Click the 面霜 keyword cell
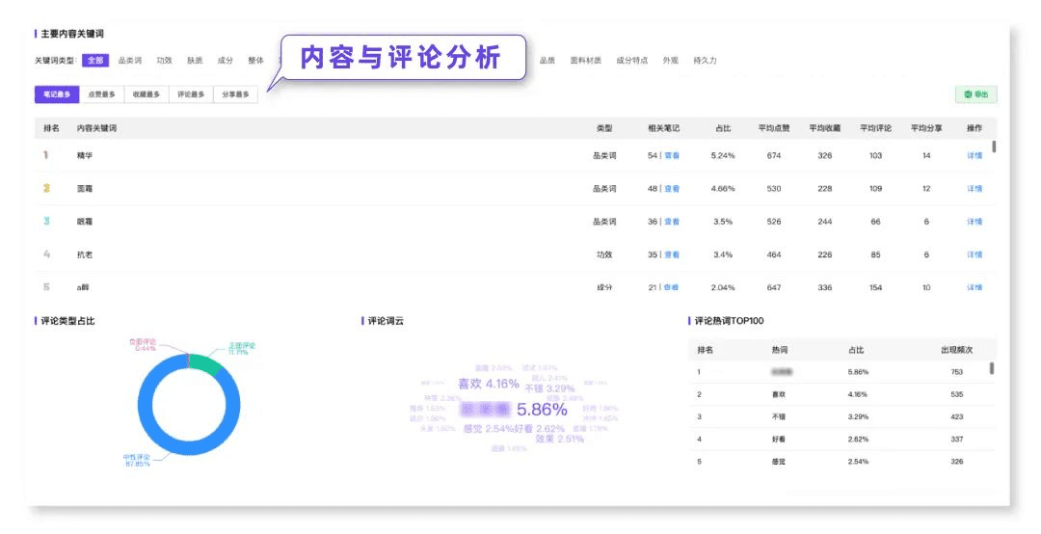This screenshot has height=534, width=1041. pos(84,189)
